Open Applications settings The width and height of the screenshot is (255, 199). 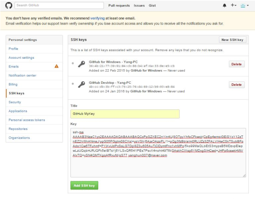18,111
